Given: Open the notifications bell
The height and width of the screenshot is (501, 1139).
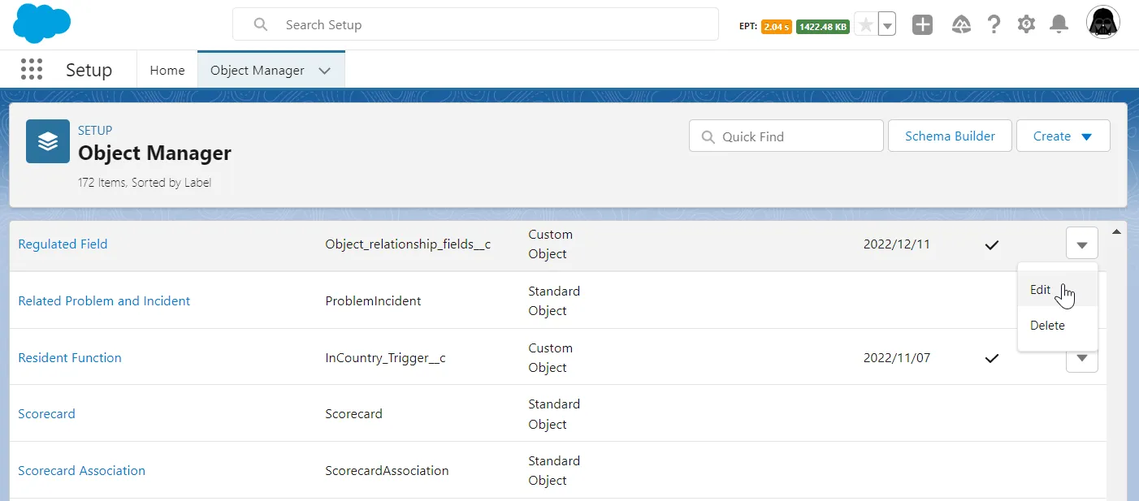Looking at the screenshot, I should click(1059, 25).
